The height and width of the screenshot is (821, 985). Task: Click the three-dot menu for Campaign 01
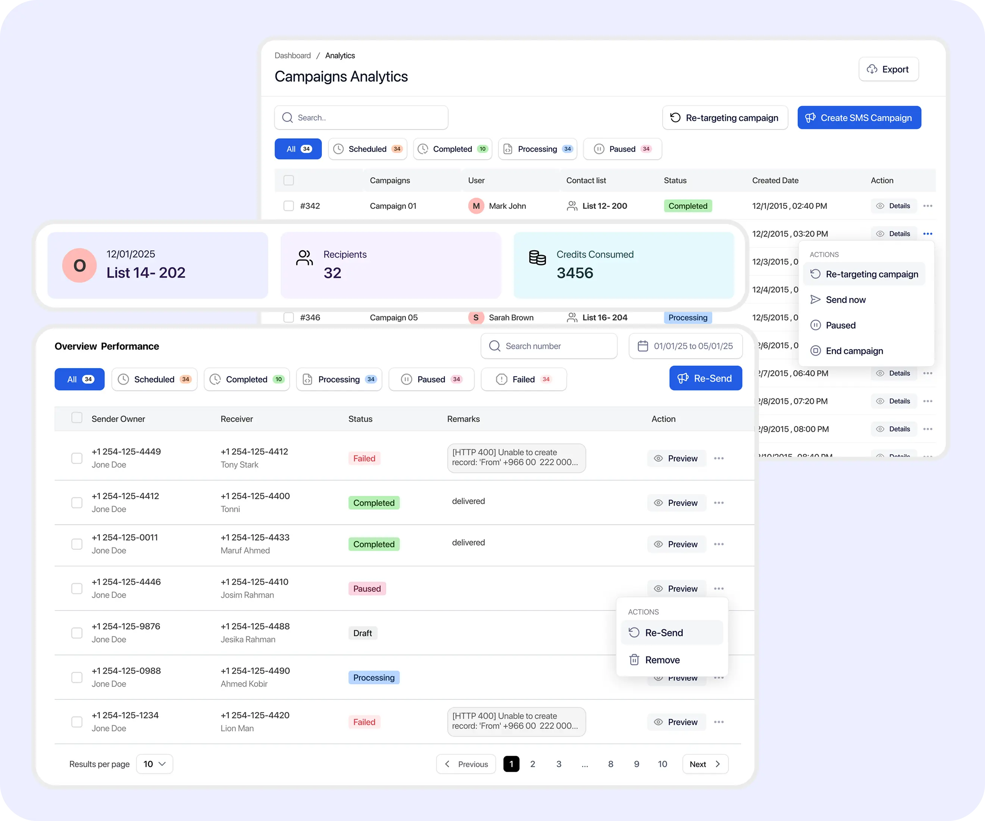[927, 206]
